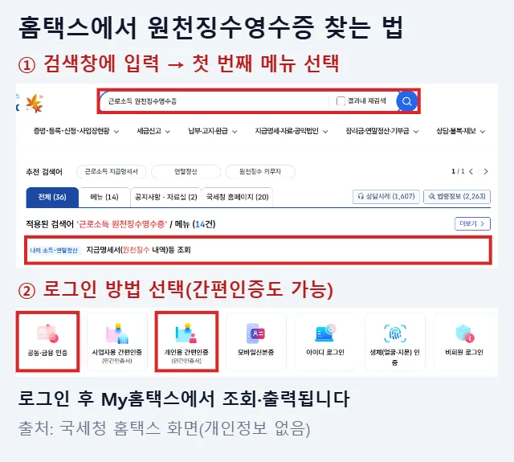Choose the 생체(얼굴·지문) 인증 option
Image resolution: width=514 pixels, height=462 pixels.
coord(395,341)
